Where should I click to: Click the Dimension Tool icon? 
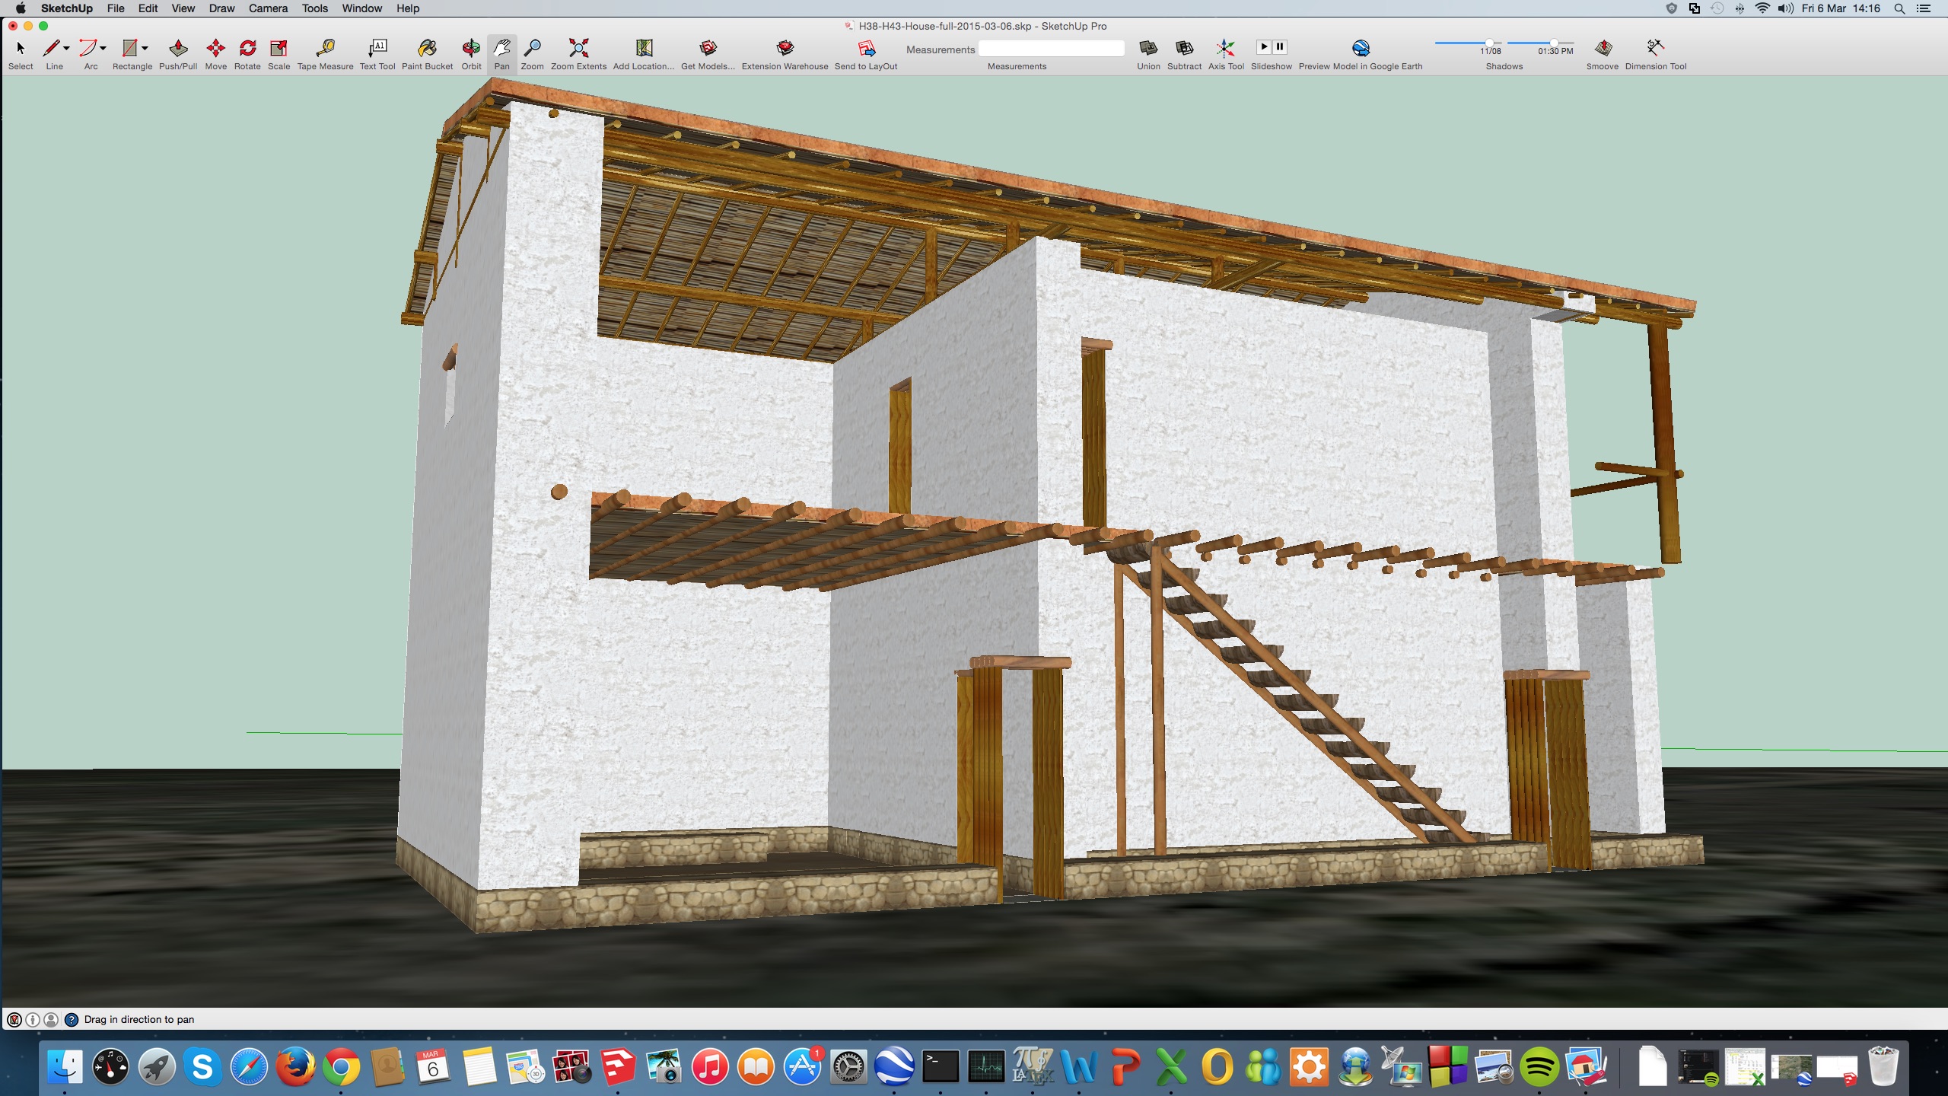(x=1655, y=49)
